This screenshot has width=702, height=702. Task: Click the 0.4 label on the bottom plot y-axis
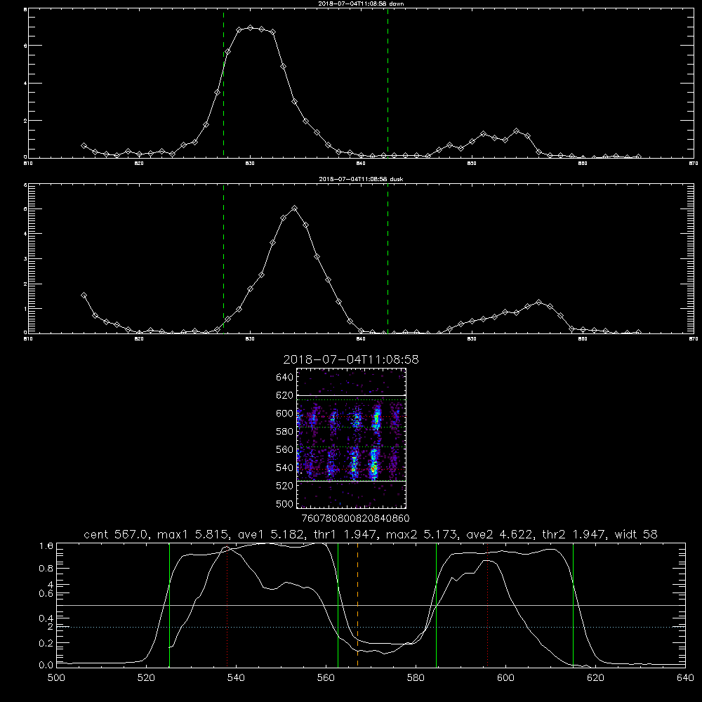click(x=46, y=618)
